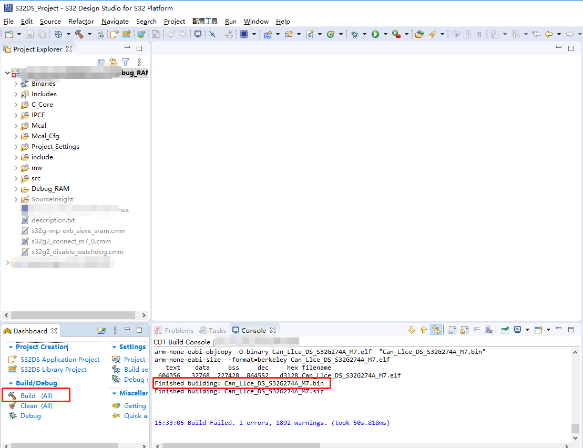The image size is (583, 448).
Task: Click the hammer Build icon in toolbar
Action: [79, 34]
